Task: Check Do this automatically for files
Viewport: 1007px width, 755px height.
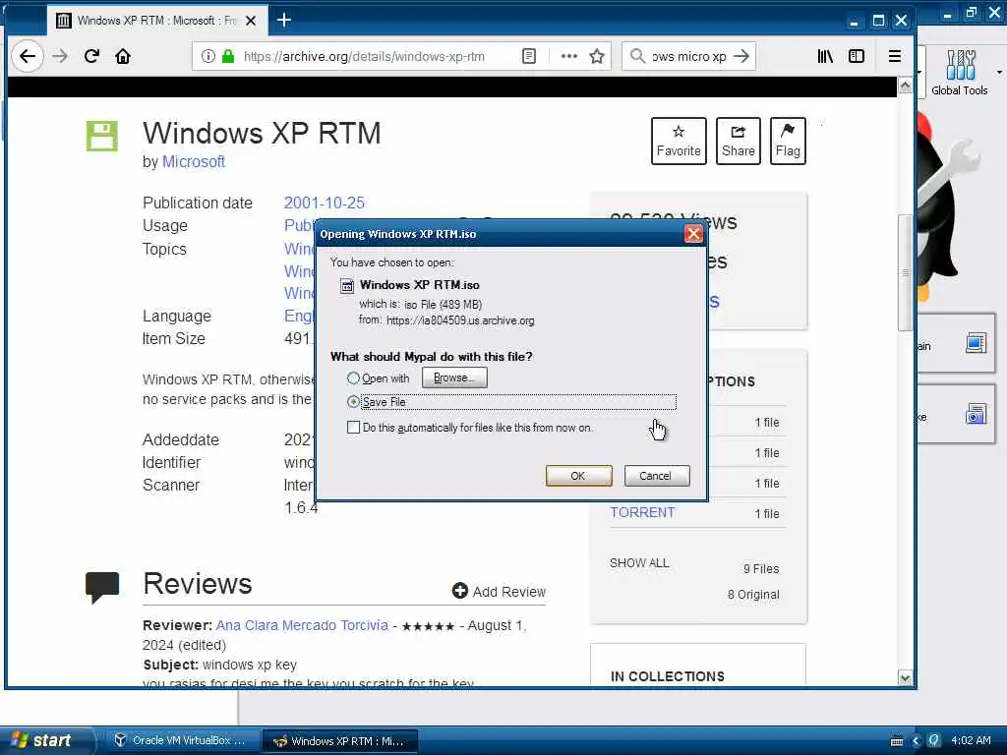Action: [353, 427]
